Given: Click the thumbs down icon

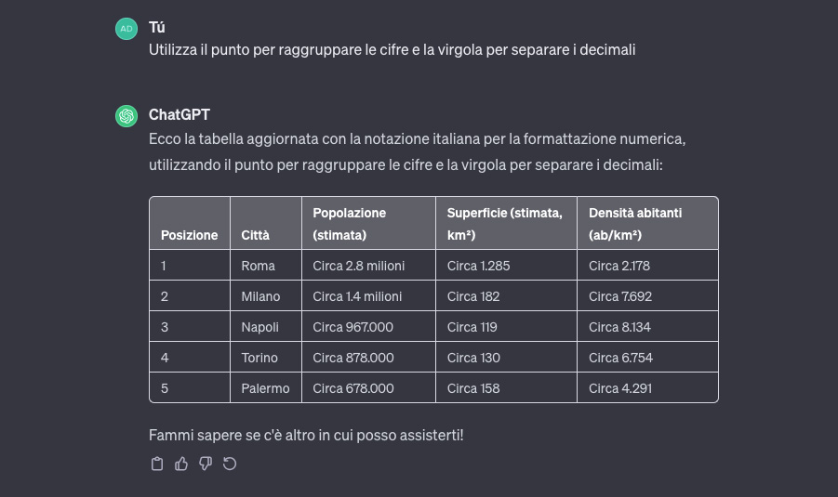Looking at the screenshot, I should tap(206, 464).
